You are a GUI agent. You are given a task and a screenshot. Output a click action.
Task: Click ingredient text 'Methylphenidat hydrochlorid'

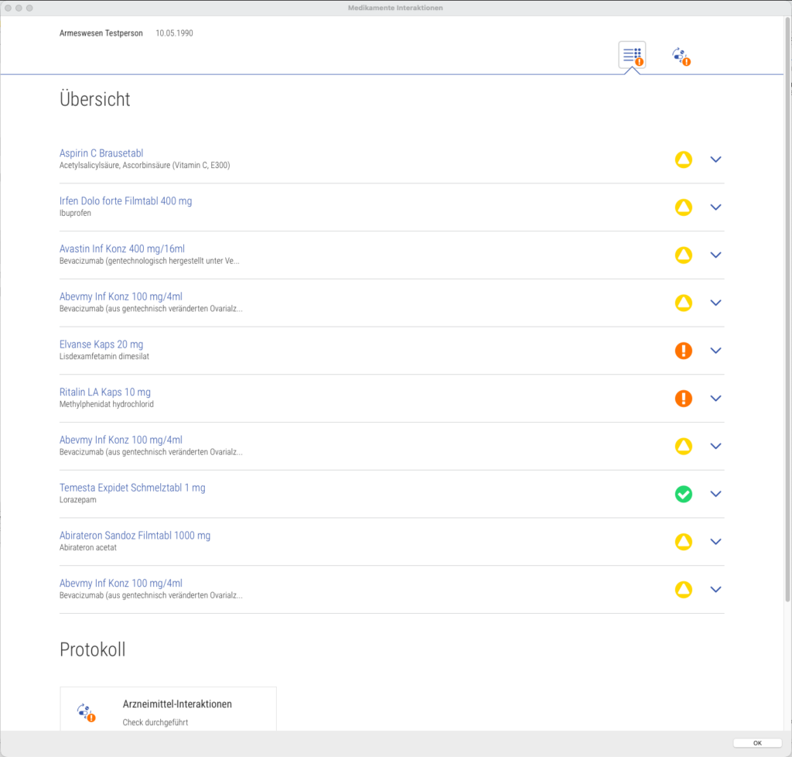click(x=107, y=404)
